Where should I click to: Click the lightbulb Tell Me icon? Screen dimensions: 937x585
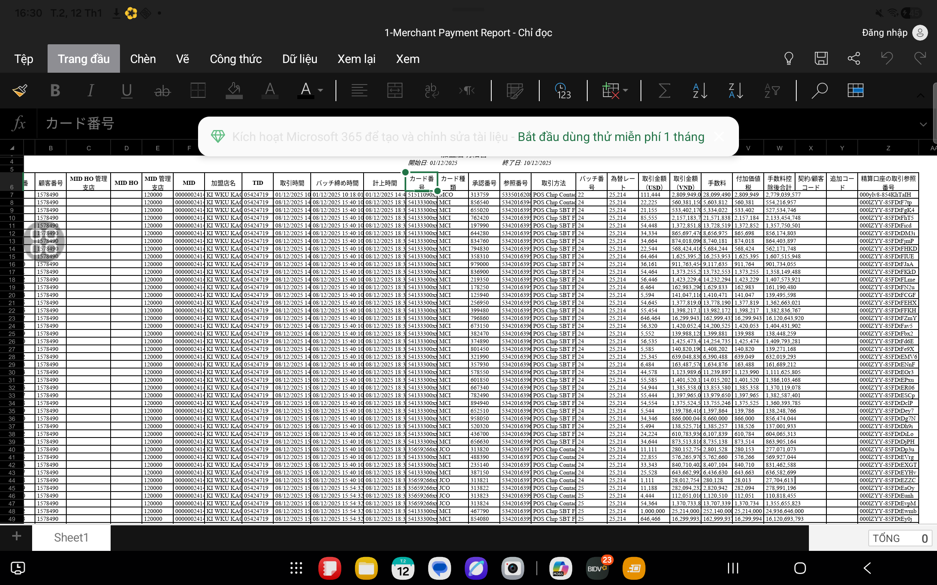point(789,58)
